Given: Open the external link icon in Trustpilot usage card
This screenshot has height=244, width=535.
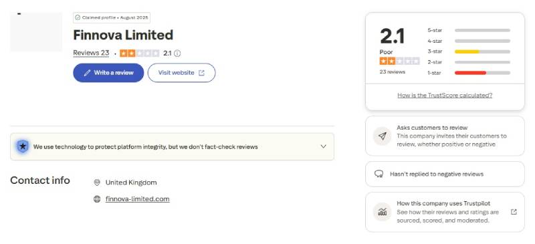Looking at the screenshot, I should point(514,212).
